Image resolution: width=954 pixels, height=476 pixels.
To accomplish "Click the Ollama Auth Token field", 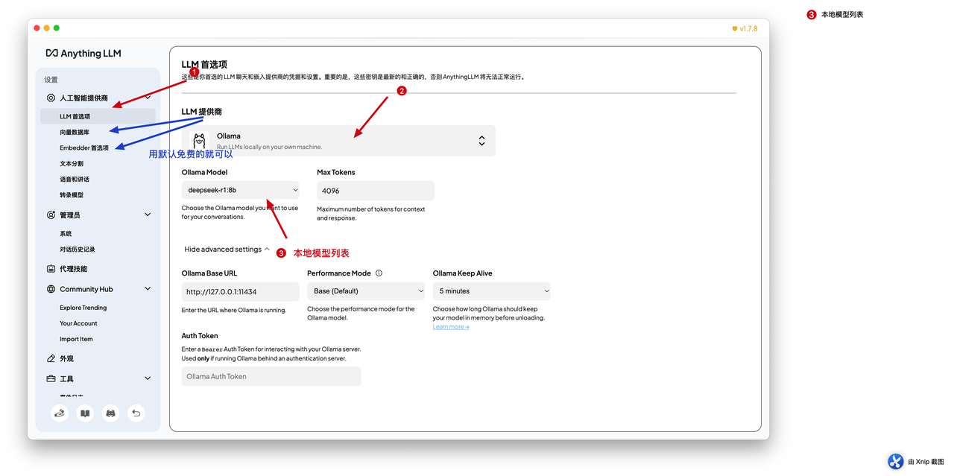I will pos(271,376).
